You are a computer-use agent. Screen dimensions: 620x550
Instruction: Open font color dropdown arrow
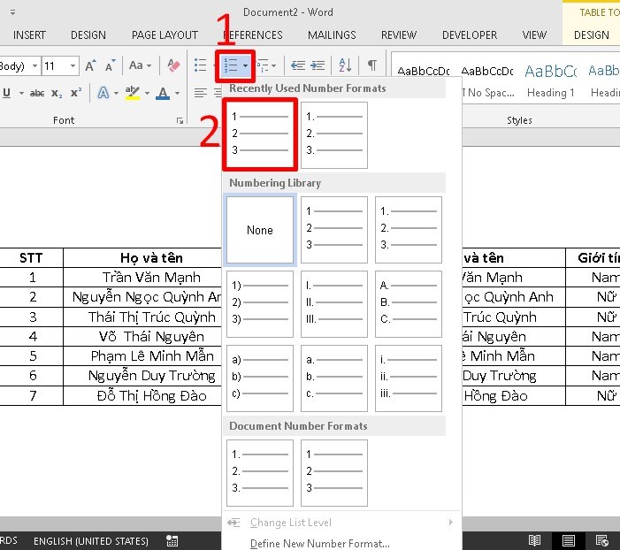coord(177,94)
